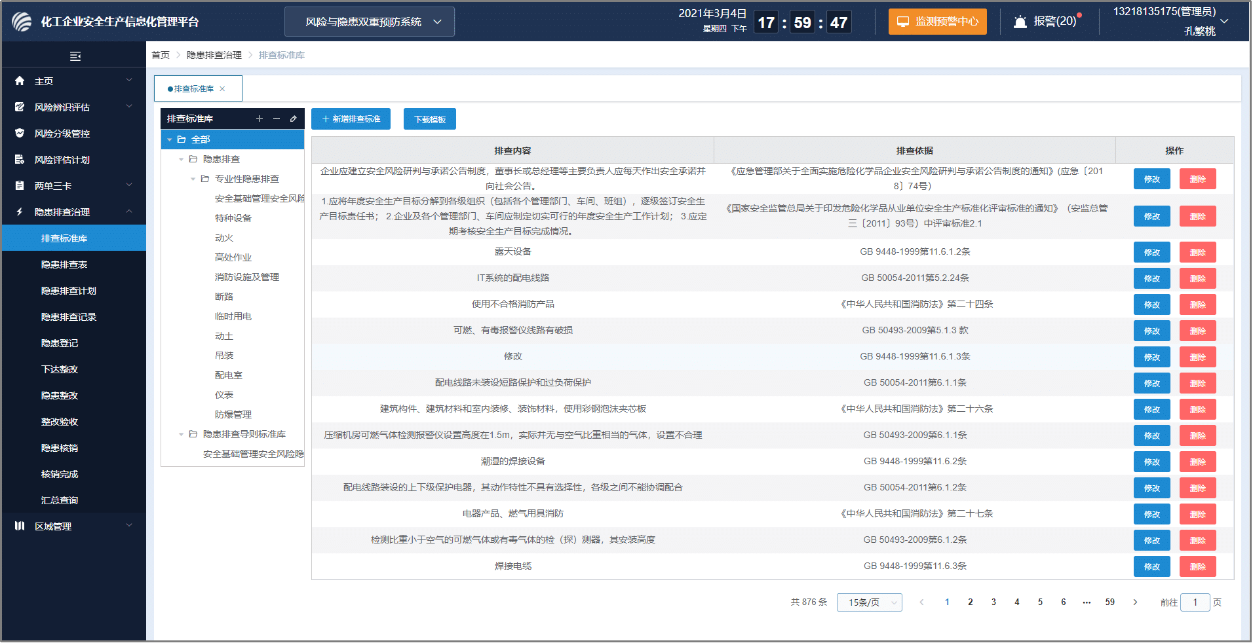Click 删除 for the 使用不合格消防产品 row
The width and height of the screenshot is (1253, 643).
[1198, 304]
